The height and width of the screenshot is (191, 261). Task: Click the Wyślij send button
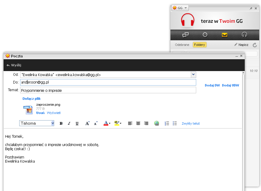(14, 65)
